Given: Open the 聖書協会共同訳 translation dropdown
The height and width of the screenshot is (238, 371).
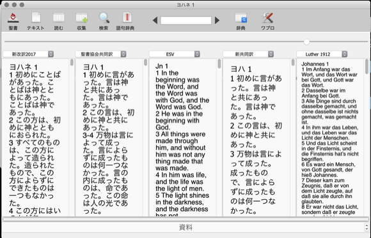Looking at the screenshot, I should [x=100, y=54].
